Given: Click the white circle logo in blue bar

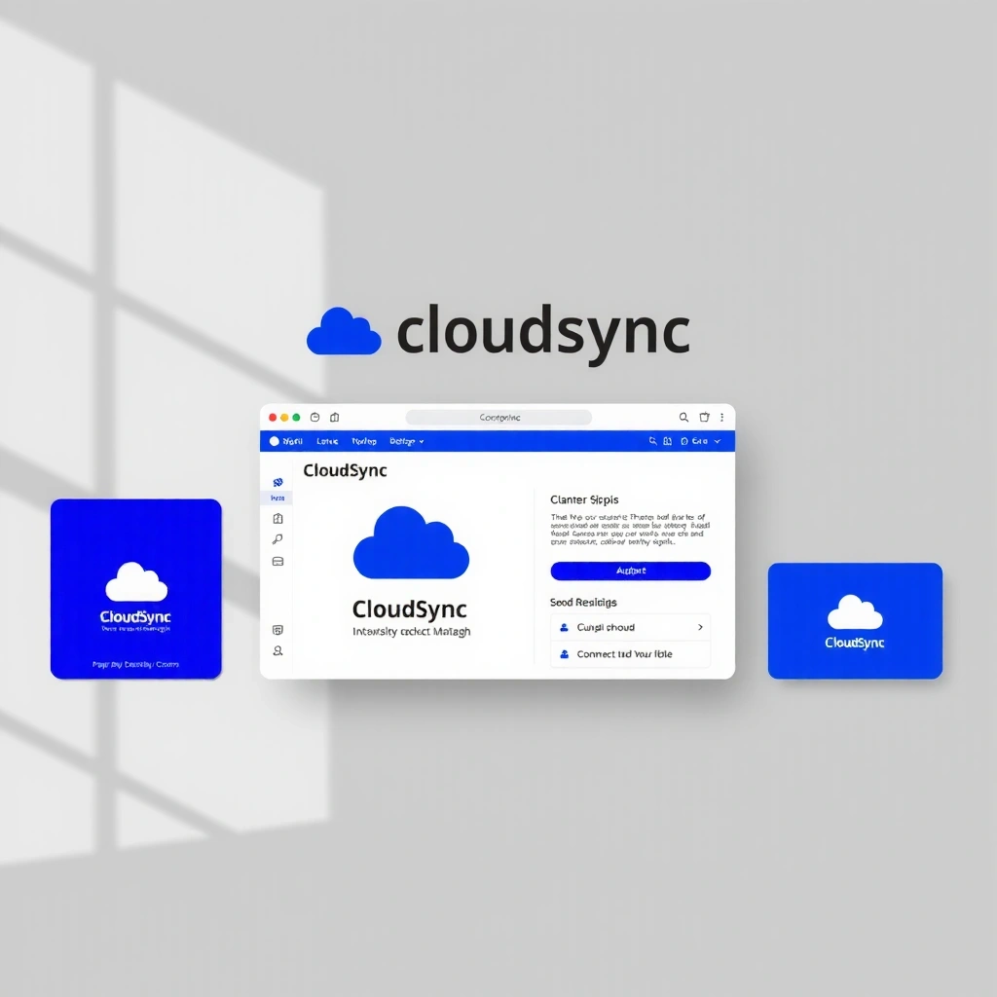Looking at the screenshot, I should [274, 441].
